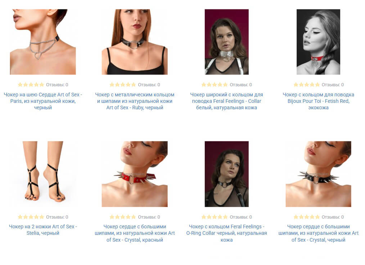The height and width of the screenshot is (265, 365).
Task: Open the white Feral Feelings collar photo
Action: (x=226, y=42)
